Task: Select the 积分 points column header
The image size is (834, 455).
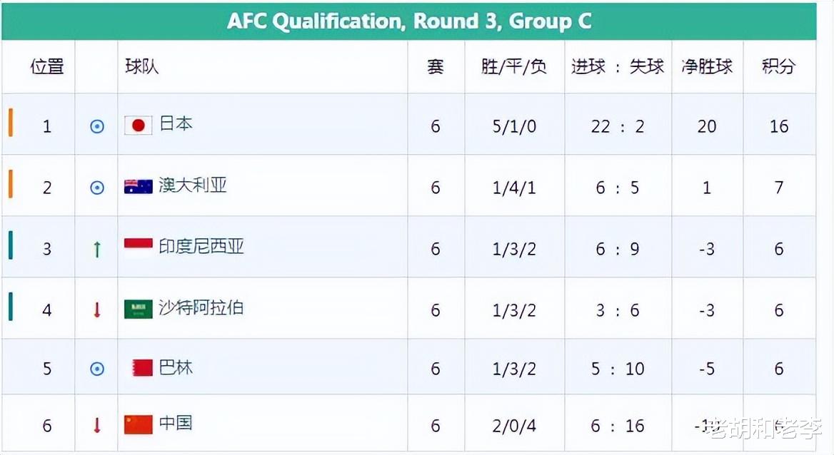Action: (779, 66)
